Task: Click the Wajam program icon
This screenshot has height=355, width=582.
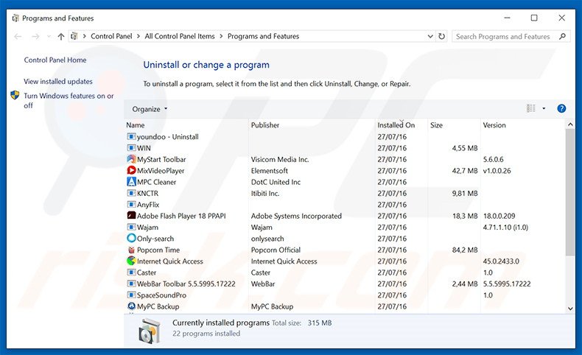Action: pos(131,227)
